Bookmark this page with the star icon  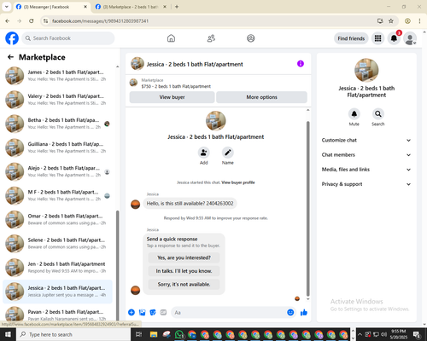click(x=391, y=21)
